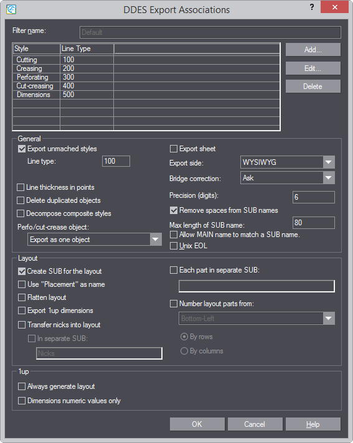Check Always generate layout
This screenshot has width=353, height=443.
click(x=22, y=386)
